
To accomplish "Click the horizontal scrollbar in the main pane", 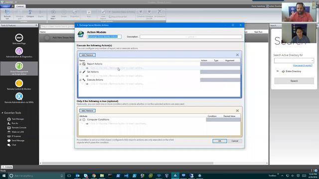I will tap(128, 163).
